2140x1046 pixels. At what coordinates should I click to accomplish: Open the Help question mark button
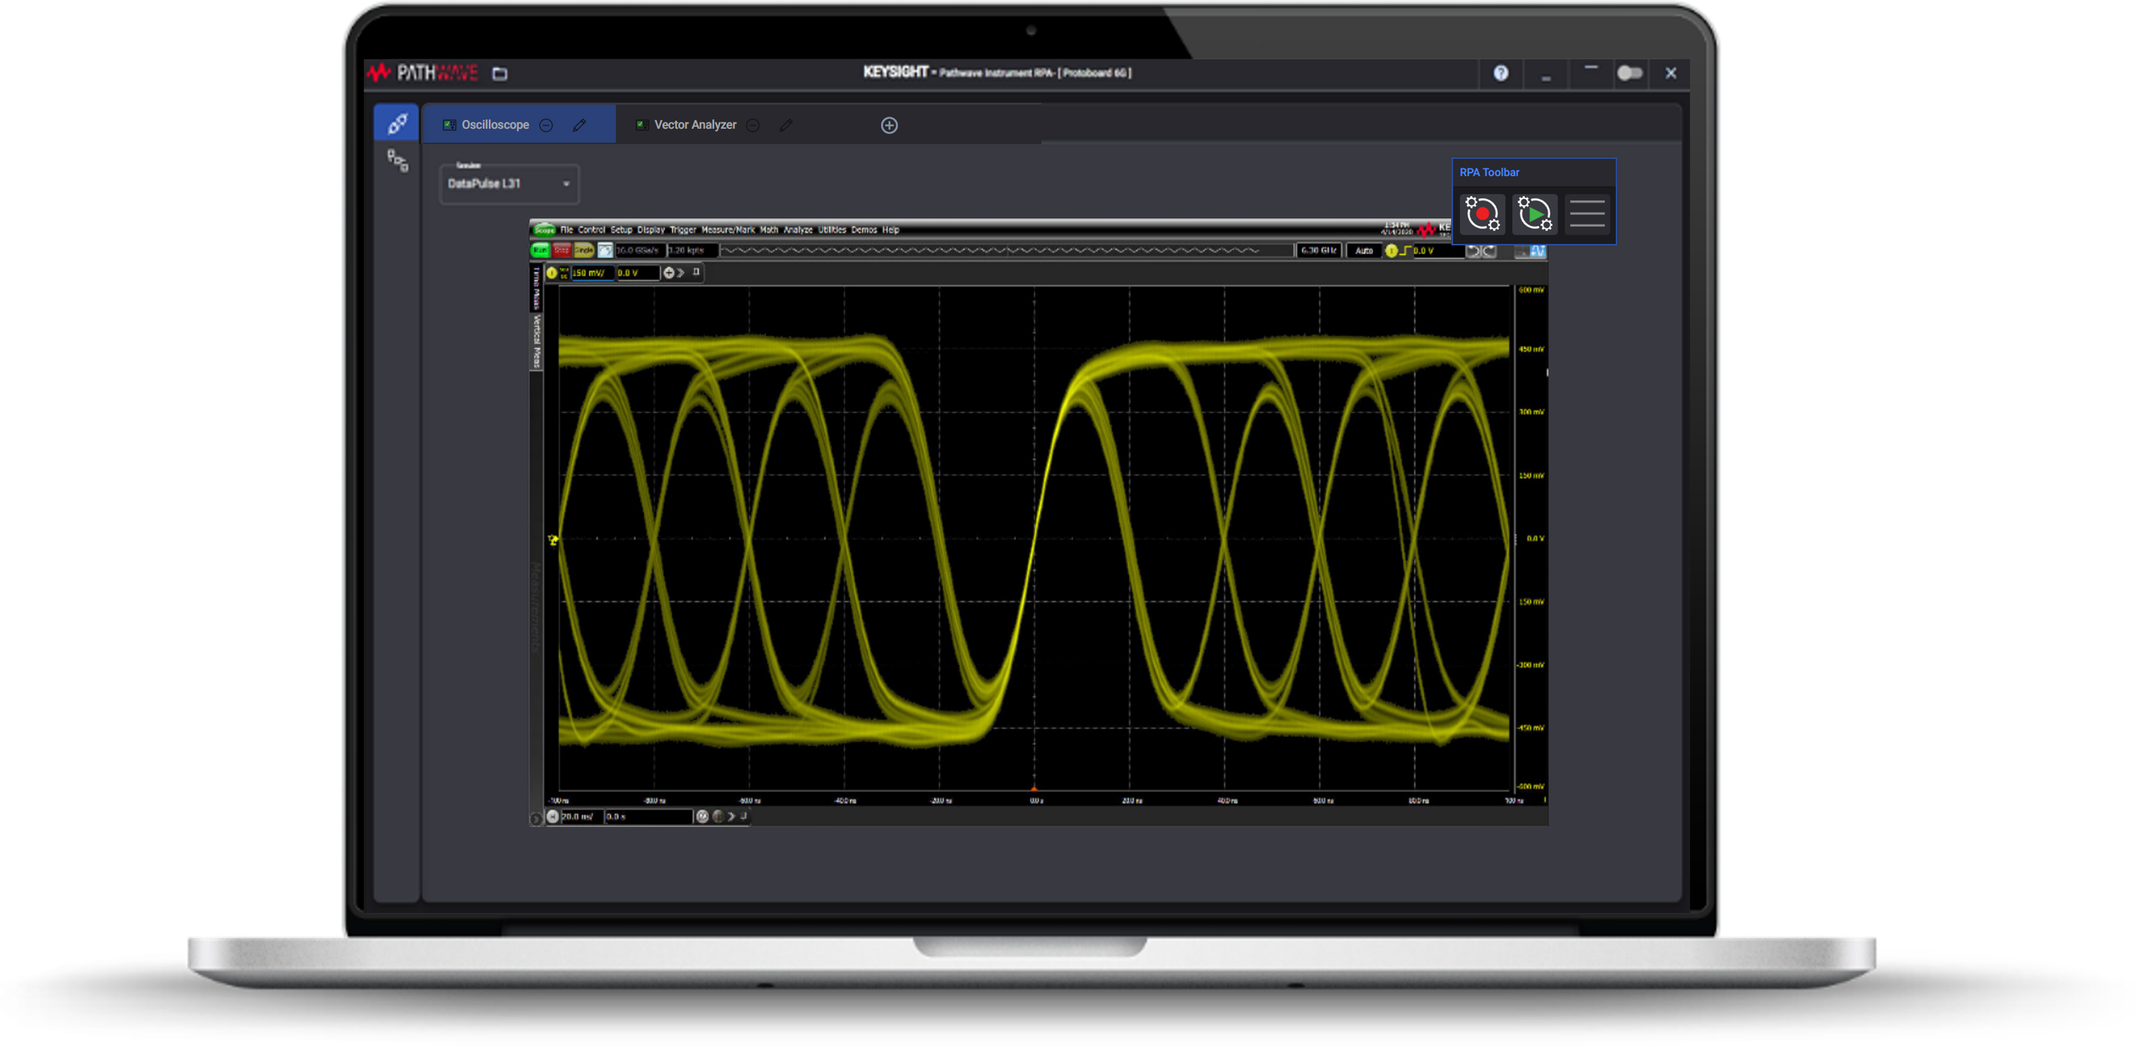point(1501,73)
